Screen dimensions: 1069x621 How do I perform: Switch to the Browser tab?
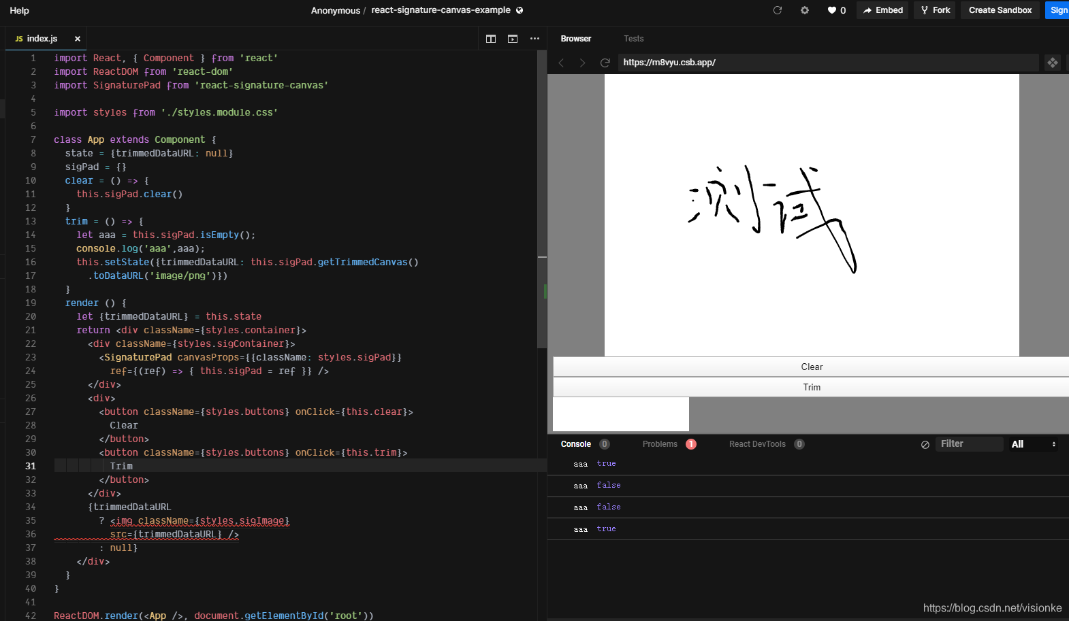point(576,39)
